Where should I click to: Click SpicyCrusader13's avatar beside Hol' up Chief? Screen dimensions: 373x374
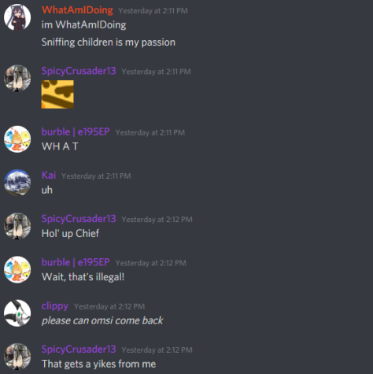[17, 226]
